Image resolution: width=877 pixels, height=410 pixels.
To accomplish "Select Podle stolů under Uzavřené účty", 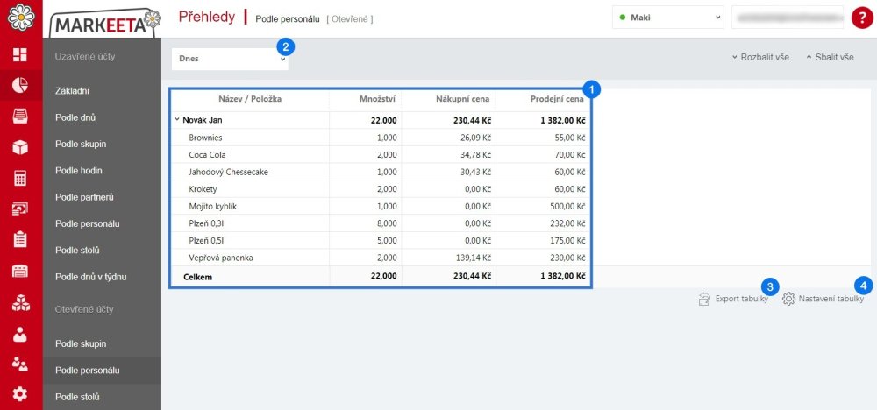I will [x=77, y=251].
